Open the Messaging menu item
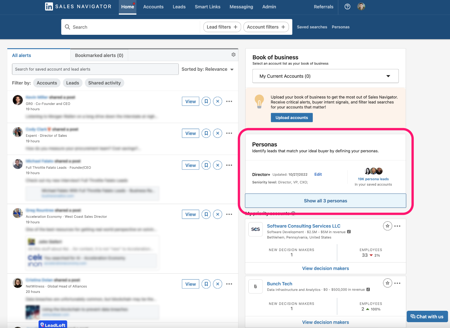450x328 pixels. [x=241, y=7]
